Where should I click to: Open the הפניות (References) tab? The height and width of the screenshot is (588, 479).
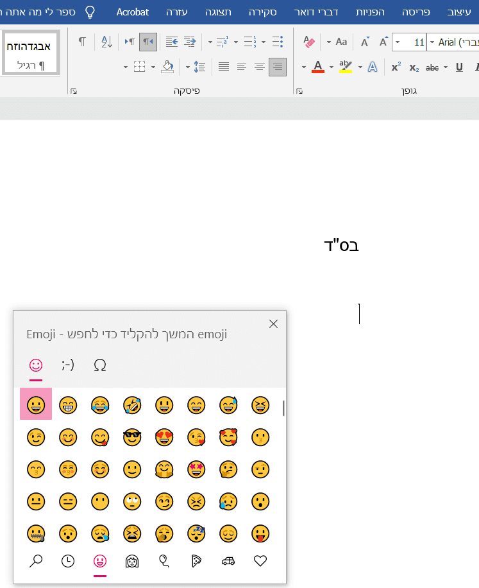point(371,12)
